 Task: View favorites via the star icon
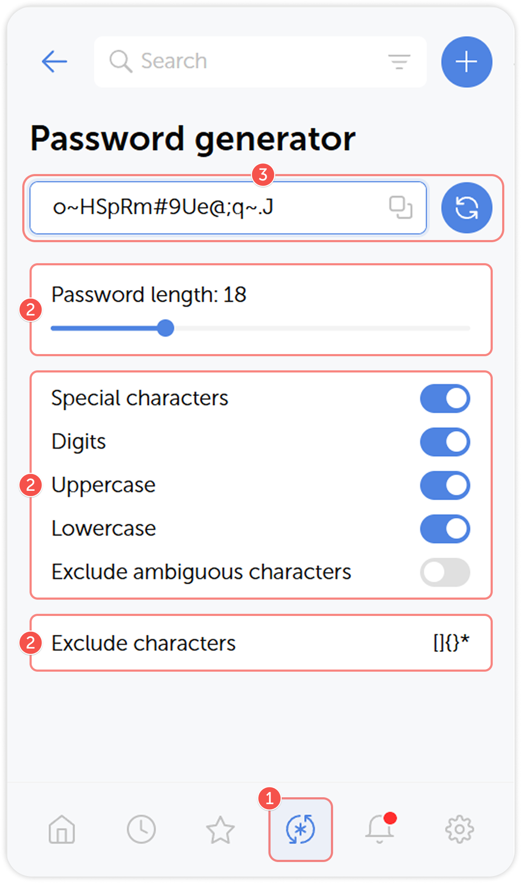pyautogui.click(x=221, y=830)
